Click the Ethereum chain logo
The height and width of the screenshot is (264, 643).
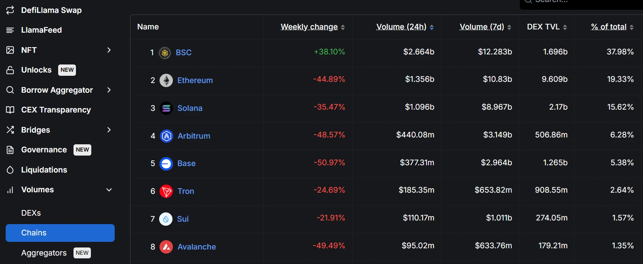click(x=166, y=81)
